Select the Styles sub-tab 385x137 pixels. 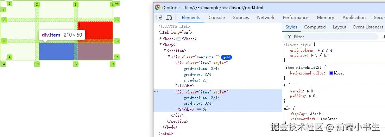(x=291, y=27)
